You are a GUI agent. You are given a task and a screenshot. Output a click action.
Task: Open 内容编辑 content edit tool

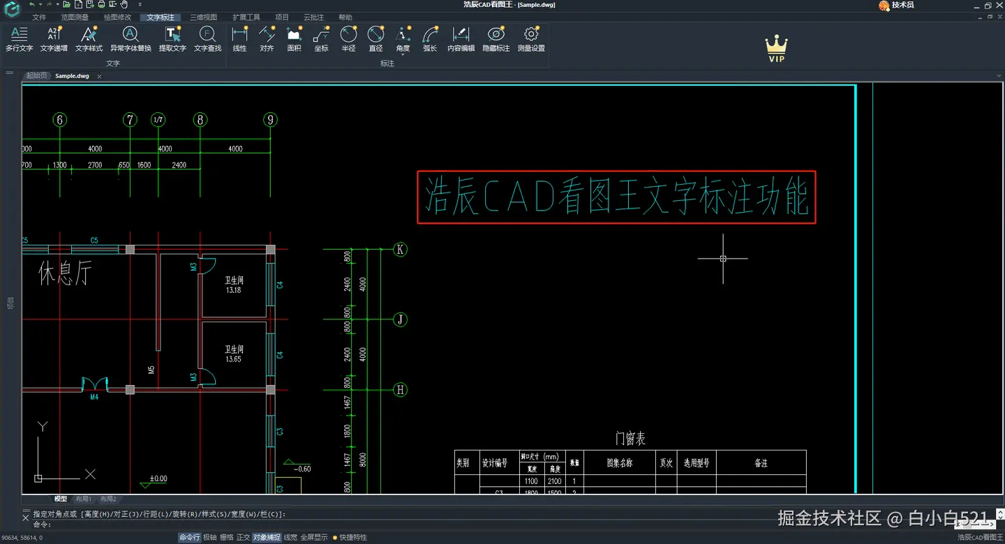coord(461,39)
